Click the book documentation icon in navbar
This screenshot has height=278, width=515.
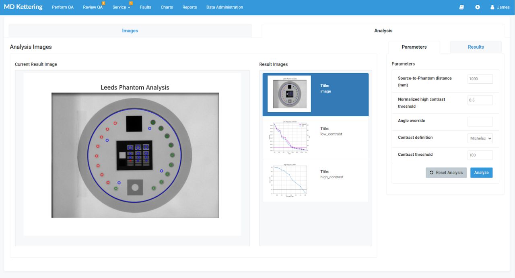pyautogui.click(x=461, y=7)
